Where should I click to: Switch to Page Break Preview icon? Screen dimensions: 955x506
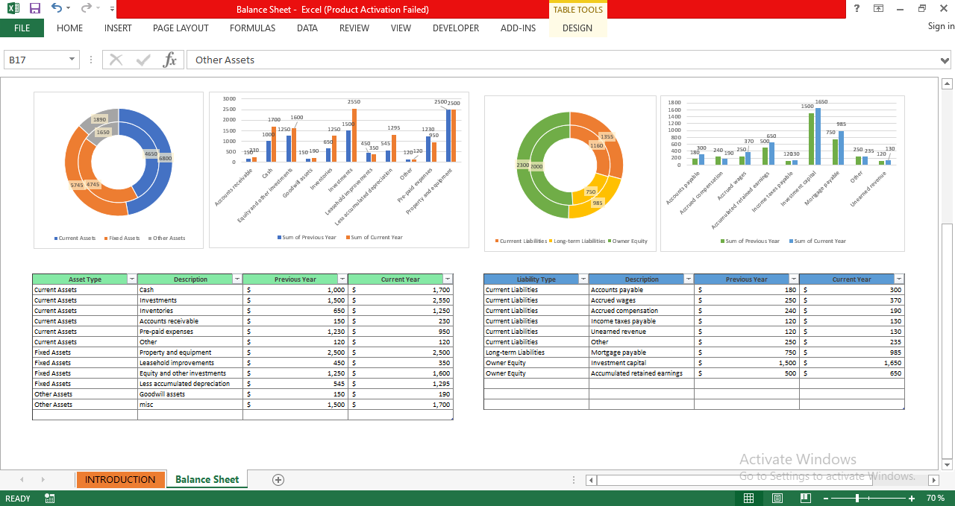tap(805, 498)
